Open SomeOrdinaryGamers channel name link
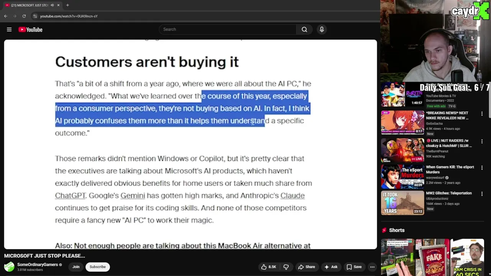Image resolution: width=491 pixels, height=276 pixels. click(38, 264)
